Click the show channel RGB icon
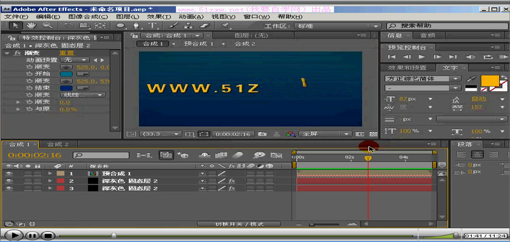This screenshot has width=510, height=242. click(x=290, y=134)
